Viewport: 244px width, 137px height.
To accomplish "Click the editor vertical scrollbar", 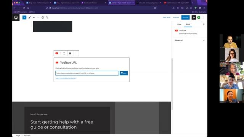I will pos(172,84).
